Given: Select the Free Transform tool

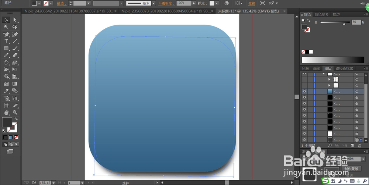Looking at the screenshot, I should tap(15, 70).
